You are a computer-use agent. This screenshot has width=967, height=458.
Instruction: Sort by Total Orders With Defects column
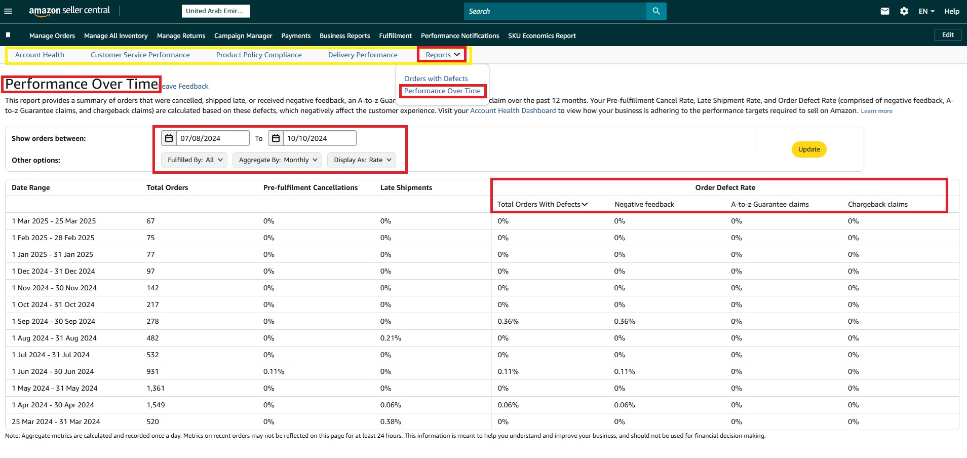click(542, 204)
